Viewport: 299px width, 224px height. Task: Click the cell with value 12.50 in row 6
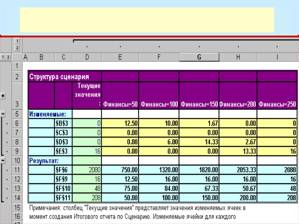tap(120, 123)
